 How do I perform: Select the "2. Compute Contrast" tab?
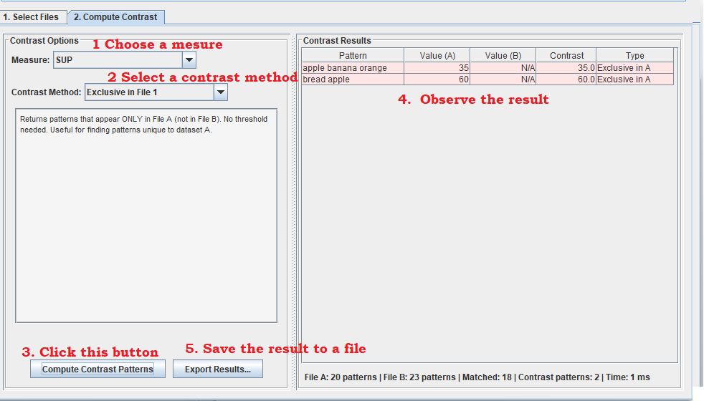(x=116, y=17)
